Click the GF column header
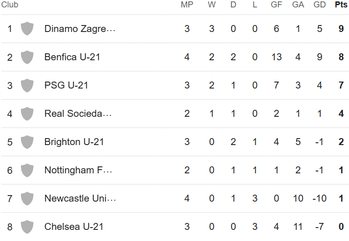The height and width of the screenshot is (241, 349). (277, 5)
